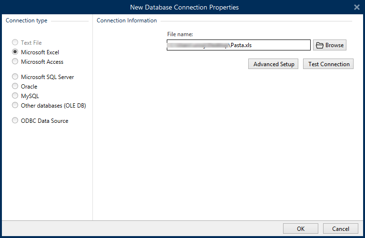
Task: Run Test Connection
Action: click(328, 64)
